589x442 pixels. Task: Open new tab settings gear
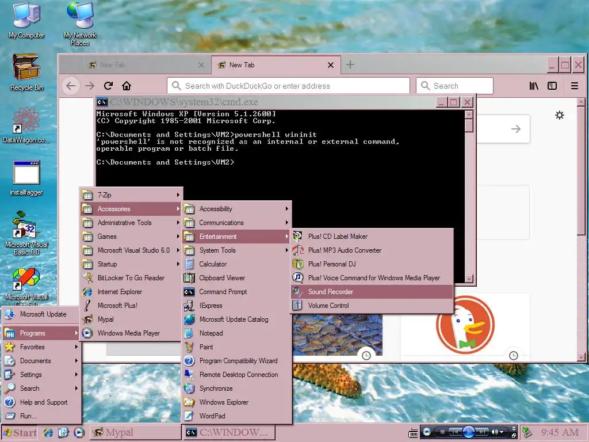(560, 115)
